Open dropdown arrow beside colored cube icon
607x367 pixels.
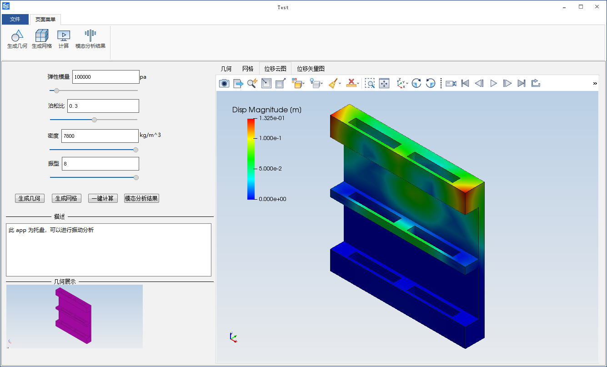[x=304, y=84]
